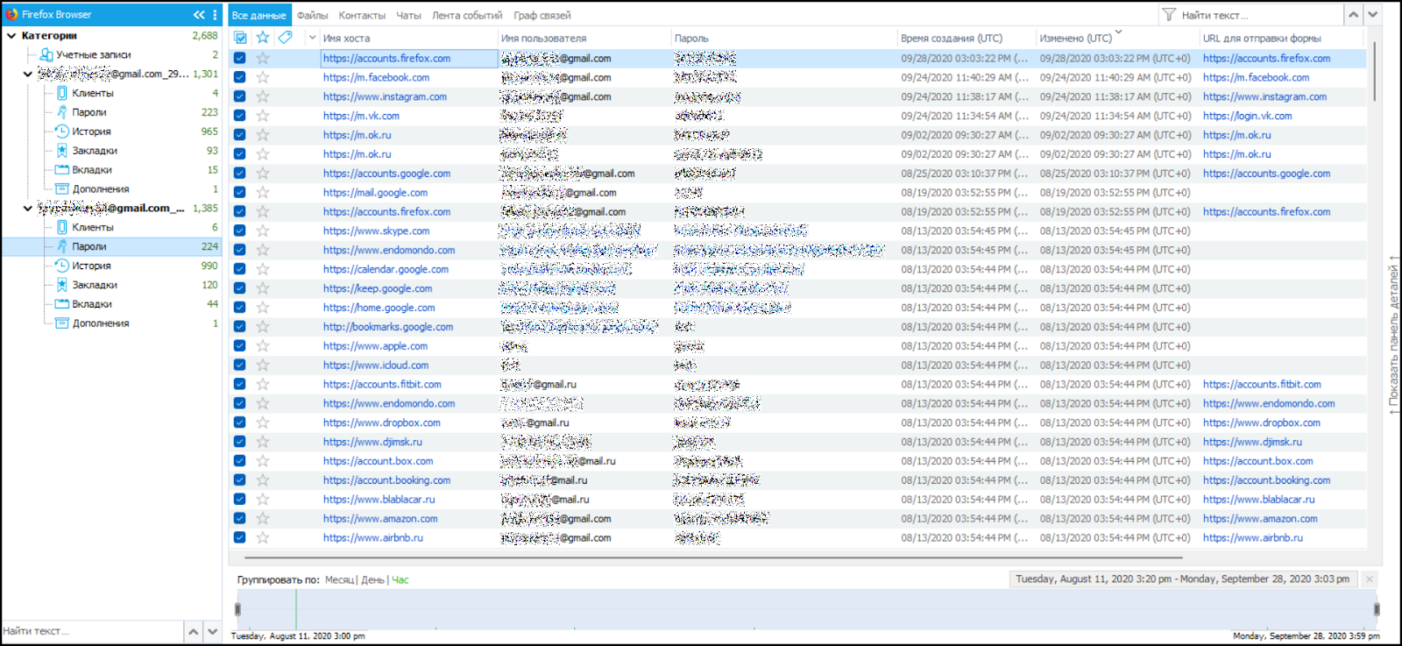
Task: Open Вкладки with 44 items
Action: pyautogui.click(x=92, y=304)
